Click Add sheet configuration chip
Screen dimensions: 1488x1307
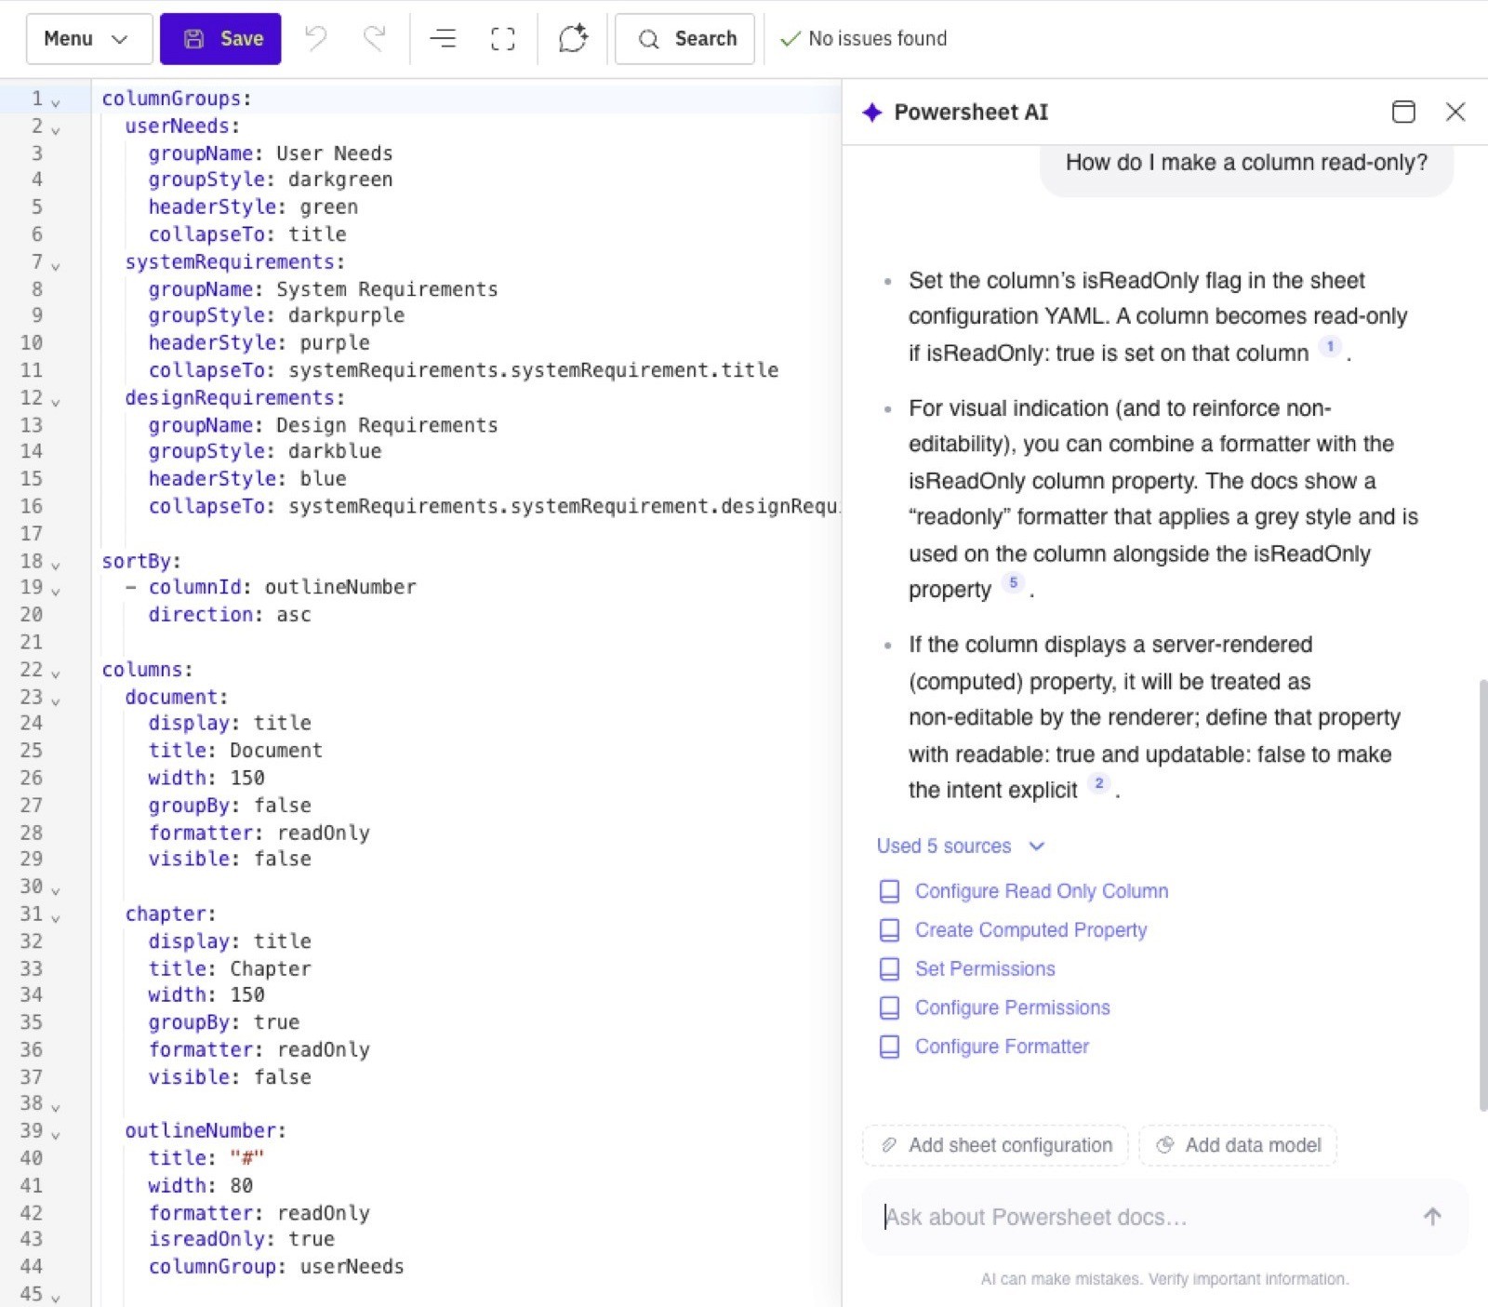pyautogui.click(x=995, y=1145)
